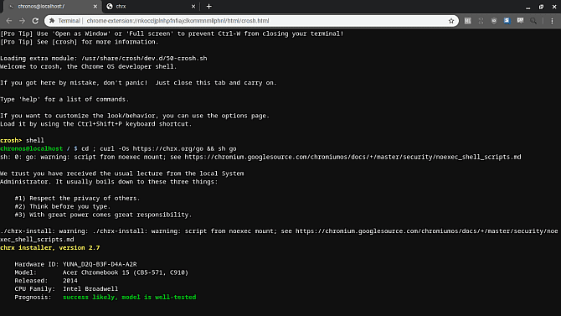Click the blue 'S' chip extension icon
561x316 pixels.
tap(507, 21)
